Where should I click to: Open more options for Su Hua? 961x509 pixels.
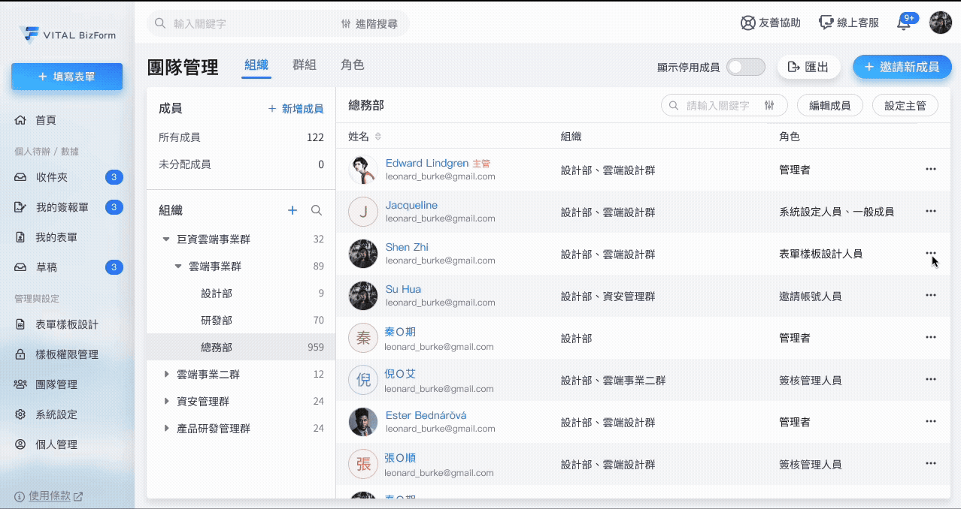pos(930,295)
